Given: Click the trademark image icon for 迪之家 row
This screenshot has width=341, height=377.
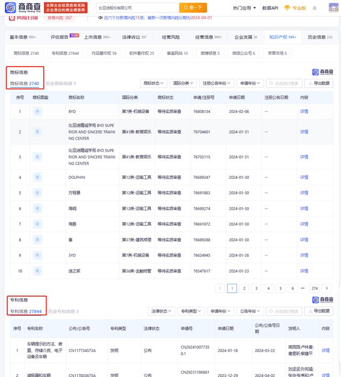Looking at the screenshot, I should point(37,271).
